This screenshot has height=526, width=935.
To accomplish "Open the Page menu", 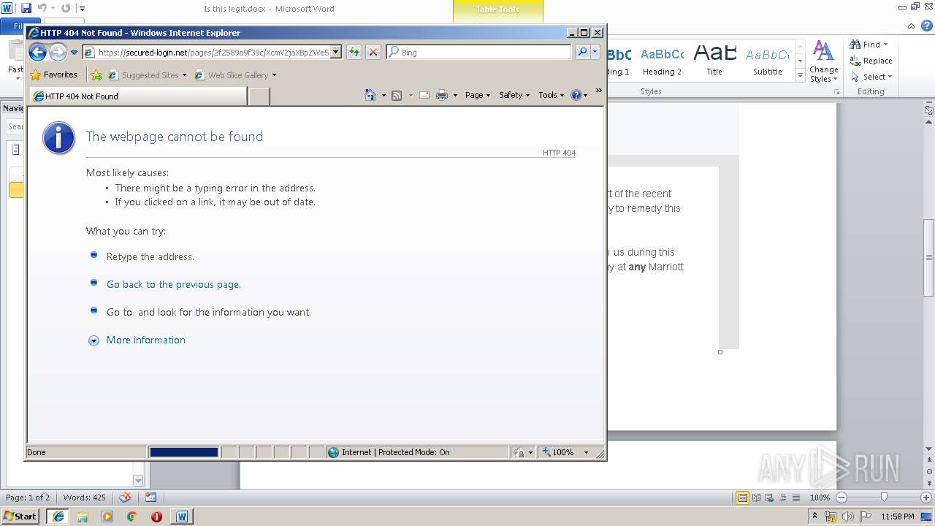I will pos(478,95).
